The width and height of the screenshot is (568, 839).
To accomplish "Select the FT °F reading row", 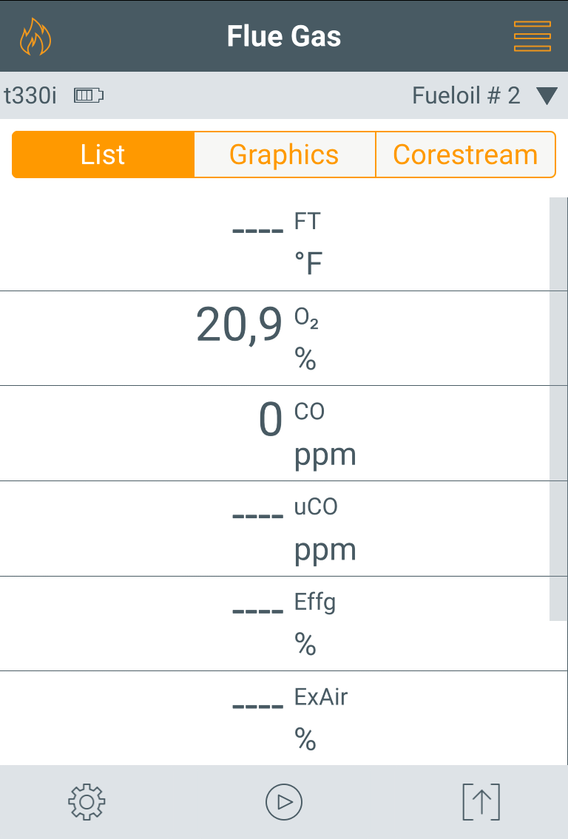I will click(x=275, y=244).
